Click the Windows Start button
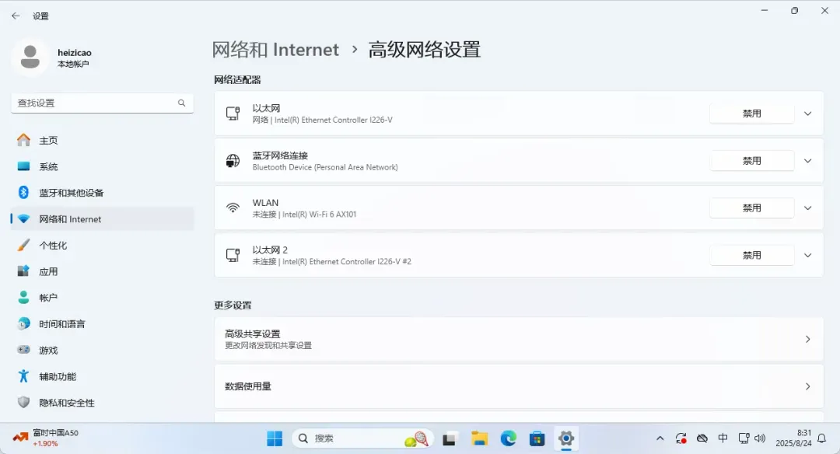Screen dimensions: 840x454 coord(275,438)
